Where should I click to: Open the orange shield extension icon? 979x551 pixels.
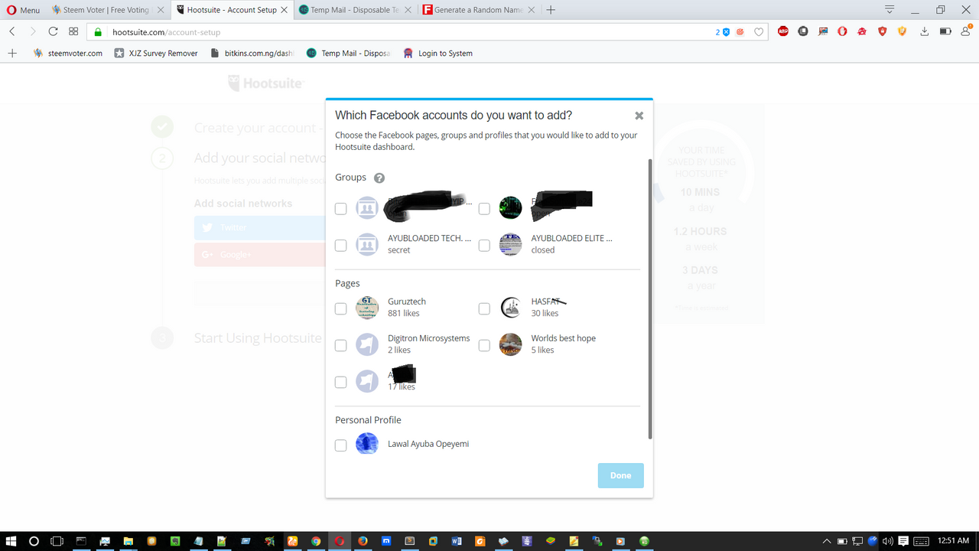[x=902, y=31]
